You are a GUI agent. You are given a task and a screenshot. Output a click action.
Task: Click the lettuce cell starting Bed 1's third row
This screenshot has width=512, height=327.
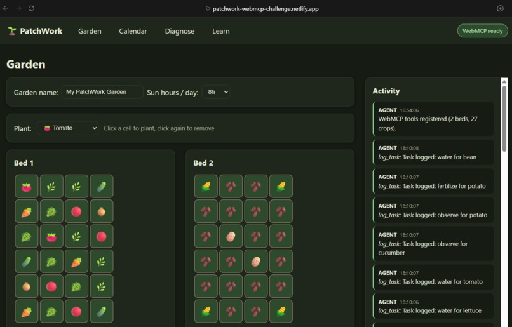coord(27,236)
